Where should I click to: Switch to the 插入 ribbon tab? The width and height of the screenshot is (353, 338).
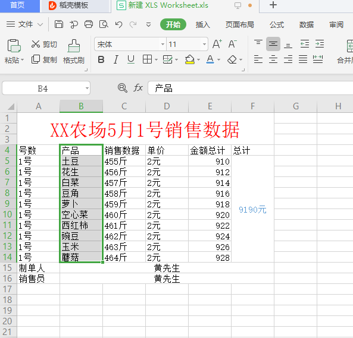point(202,24)
